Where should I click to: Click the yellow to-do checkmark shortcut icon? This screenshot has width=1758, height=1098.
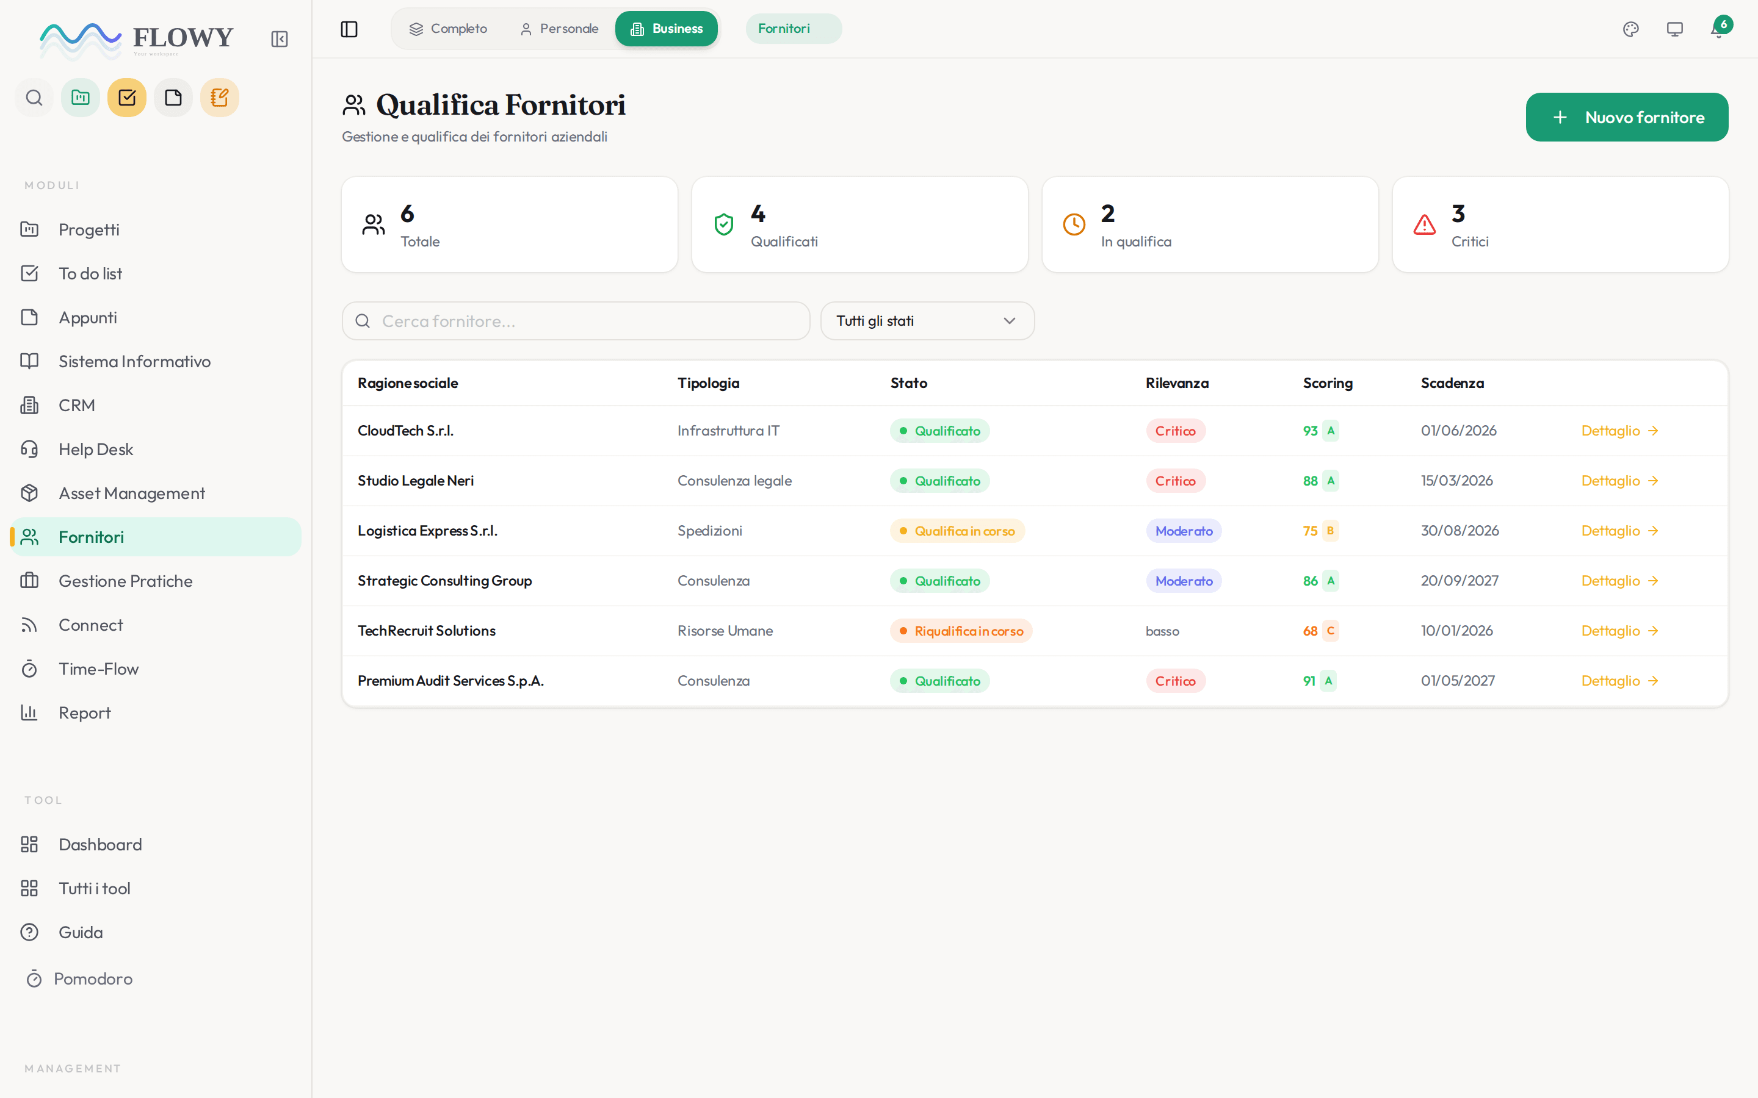click(127, 98)
